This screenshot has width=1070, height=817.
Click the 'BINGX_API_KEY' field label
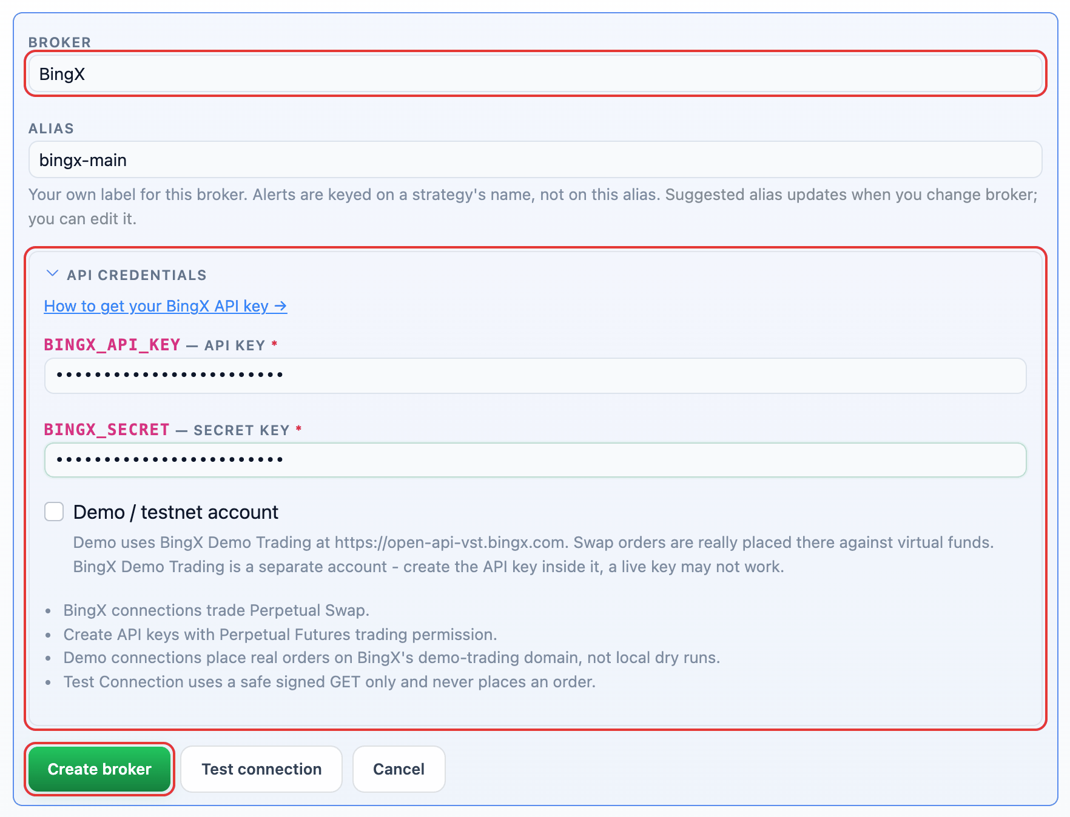click(x=112, y=345)
